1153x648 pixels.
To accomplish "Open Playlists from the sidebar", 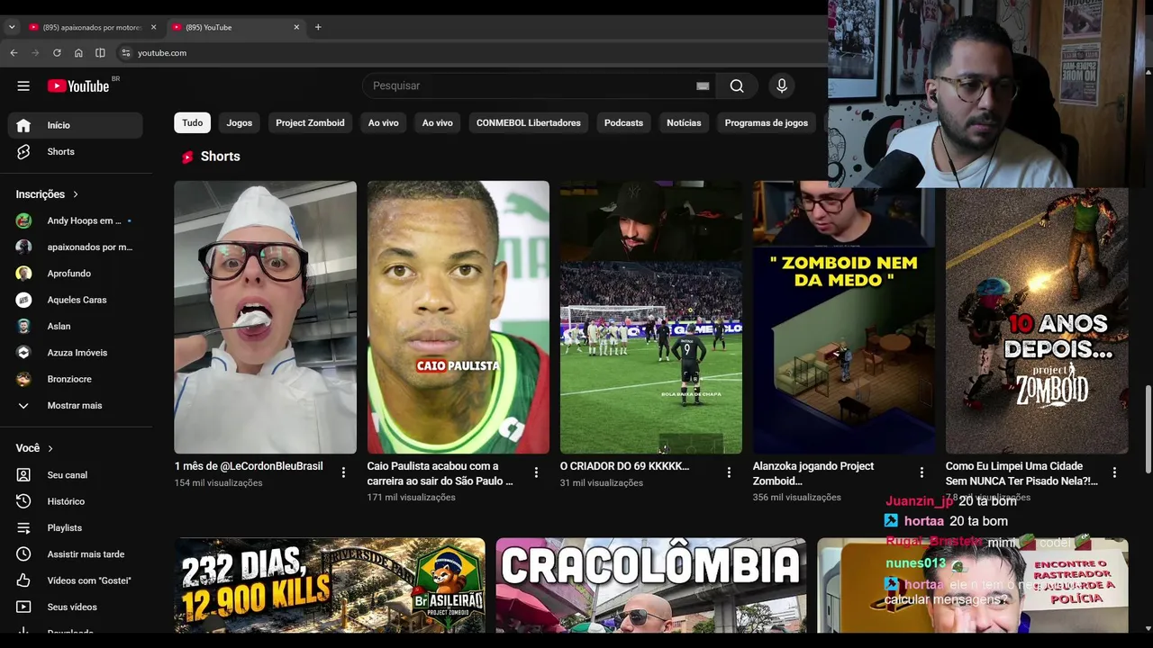I will [76, 527].
